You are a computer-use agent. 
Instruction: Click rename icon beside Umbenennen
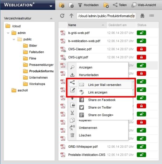click(x=72, y=128)
